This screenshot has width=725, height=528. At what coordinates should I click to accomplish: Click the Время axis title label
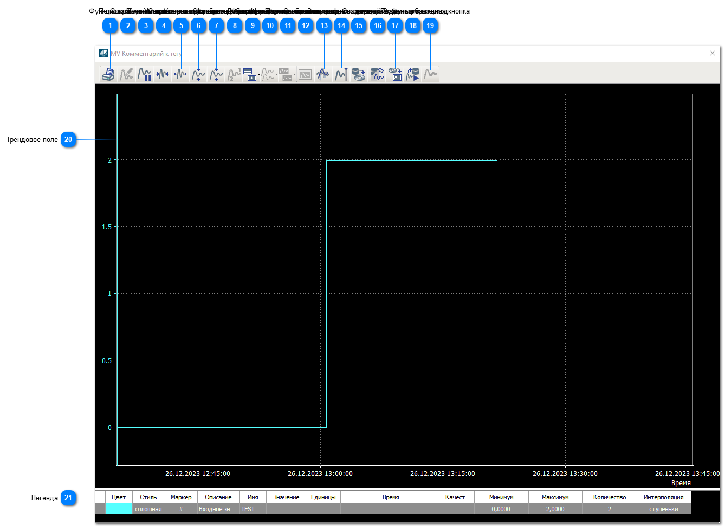[x=681, y=483]
